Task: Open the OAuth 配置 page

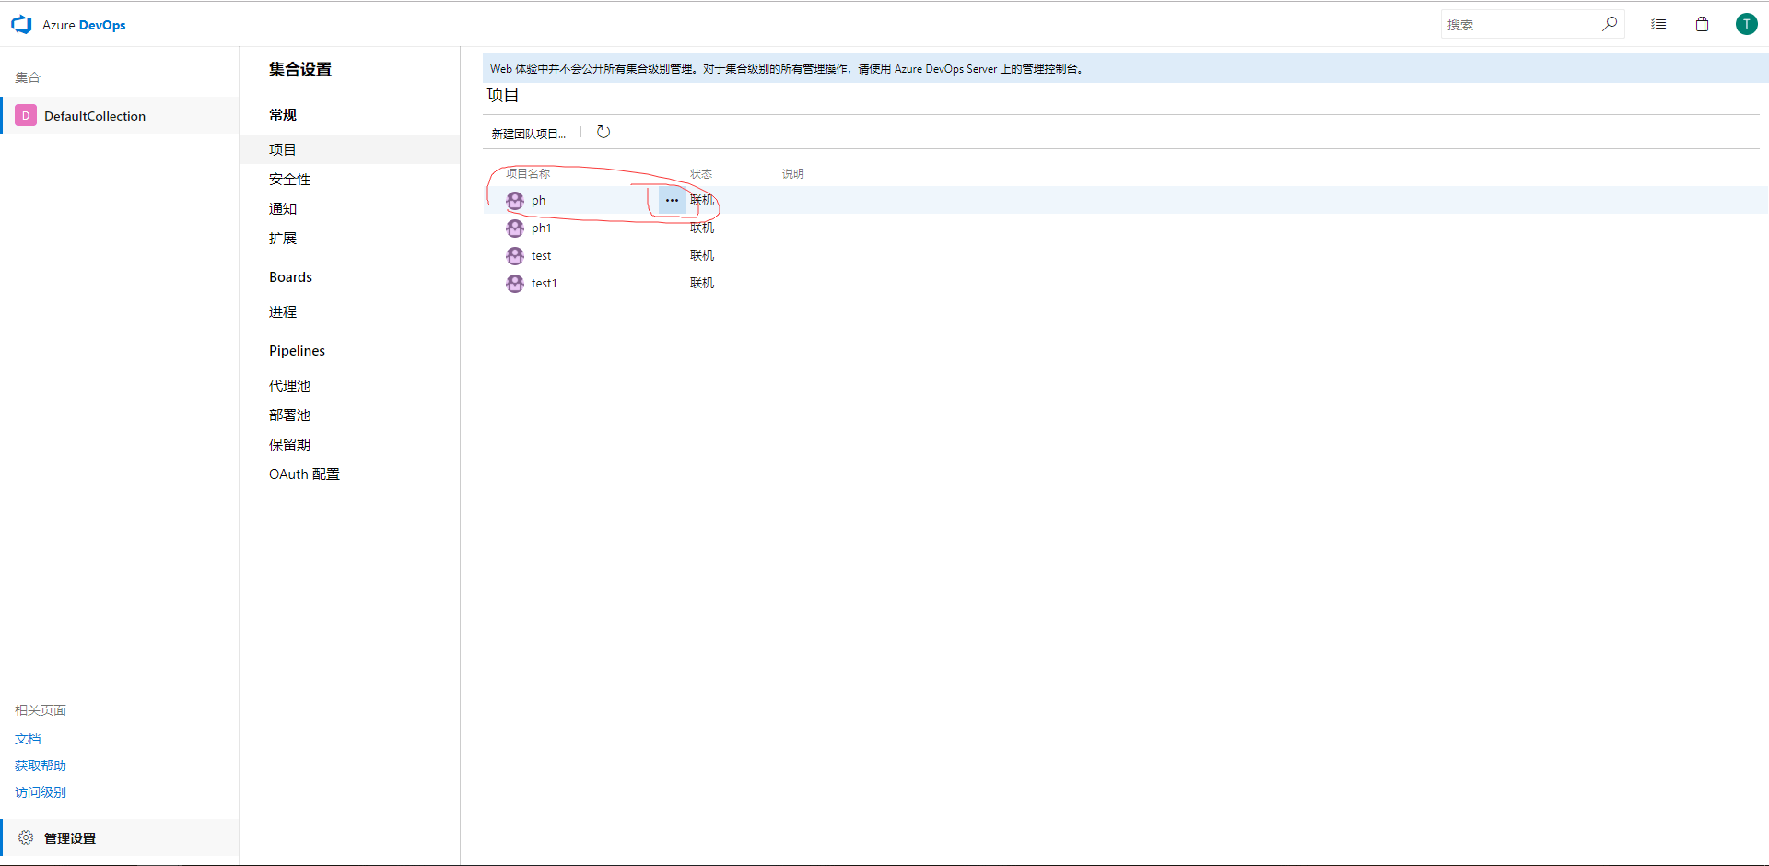Action: tap(304, 474)
